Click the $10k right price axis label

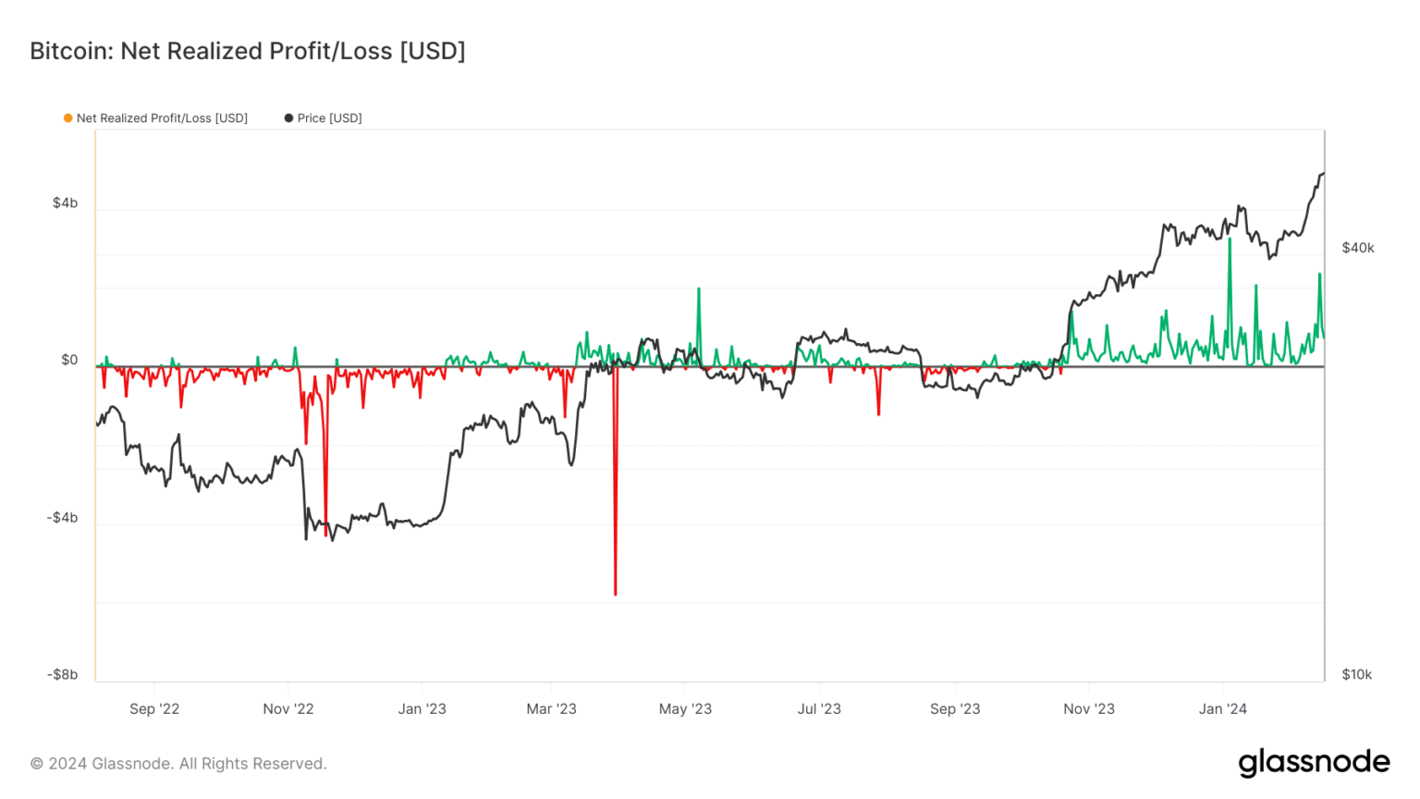[1357, 675]
